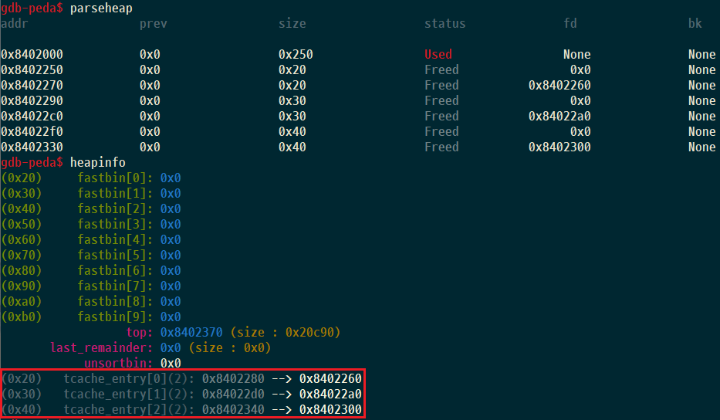Select the 'fd' column header

pos(570,23)
